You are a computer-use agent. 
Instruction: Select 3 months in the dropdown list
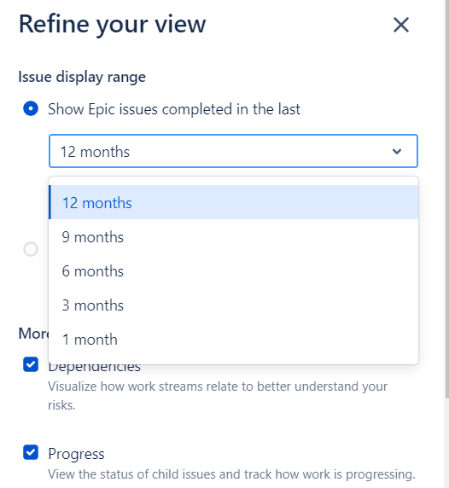pyautogui.click(x=234, y=305)
